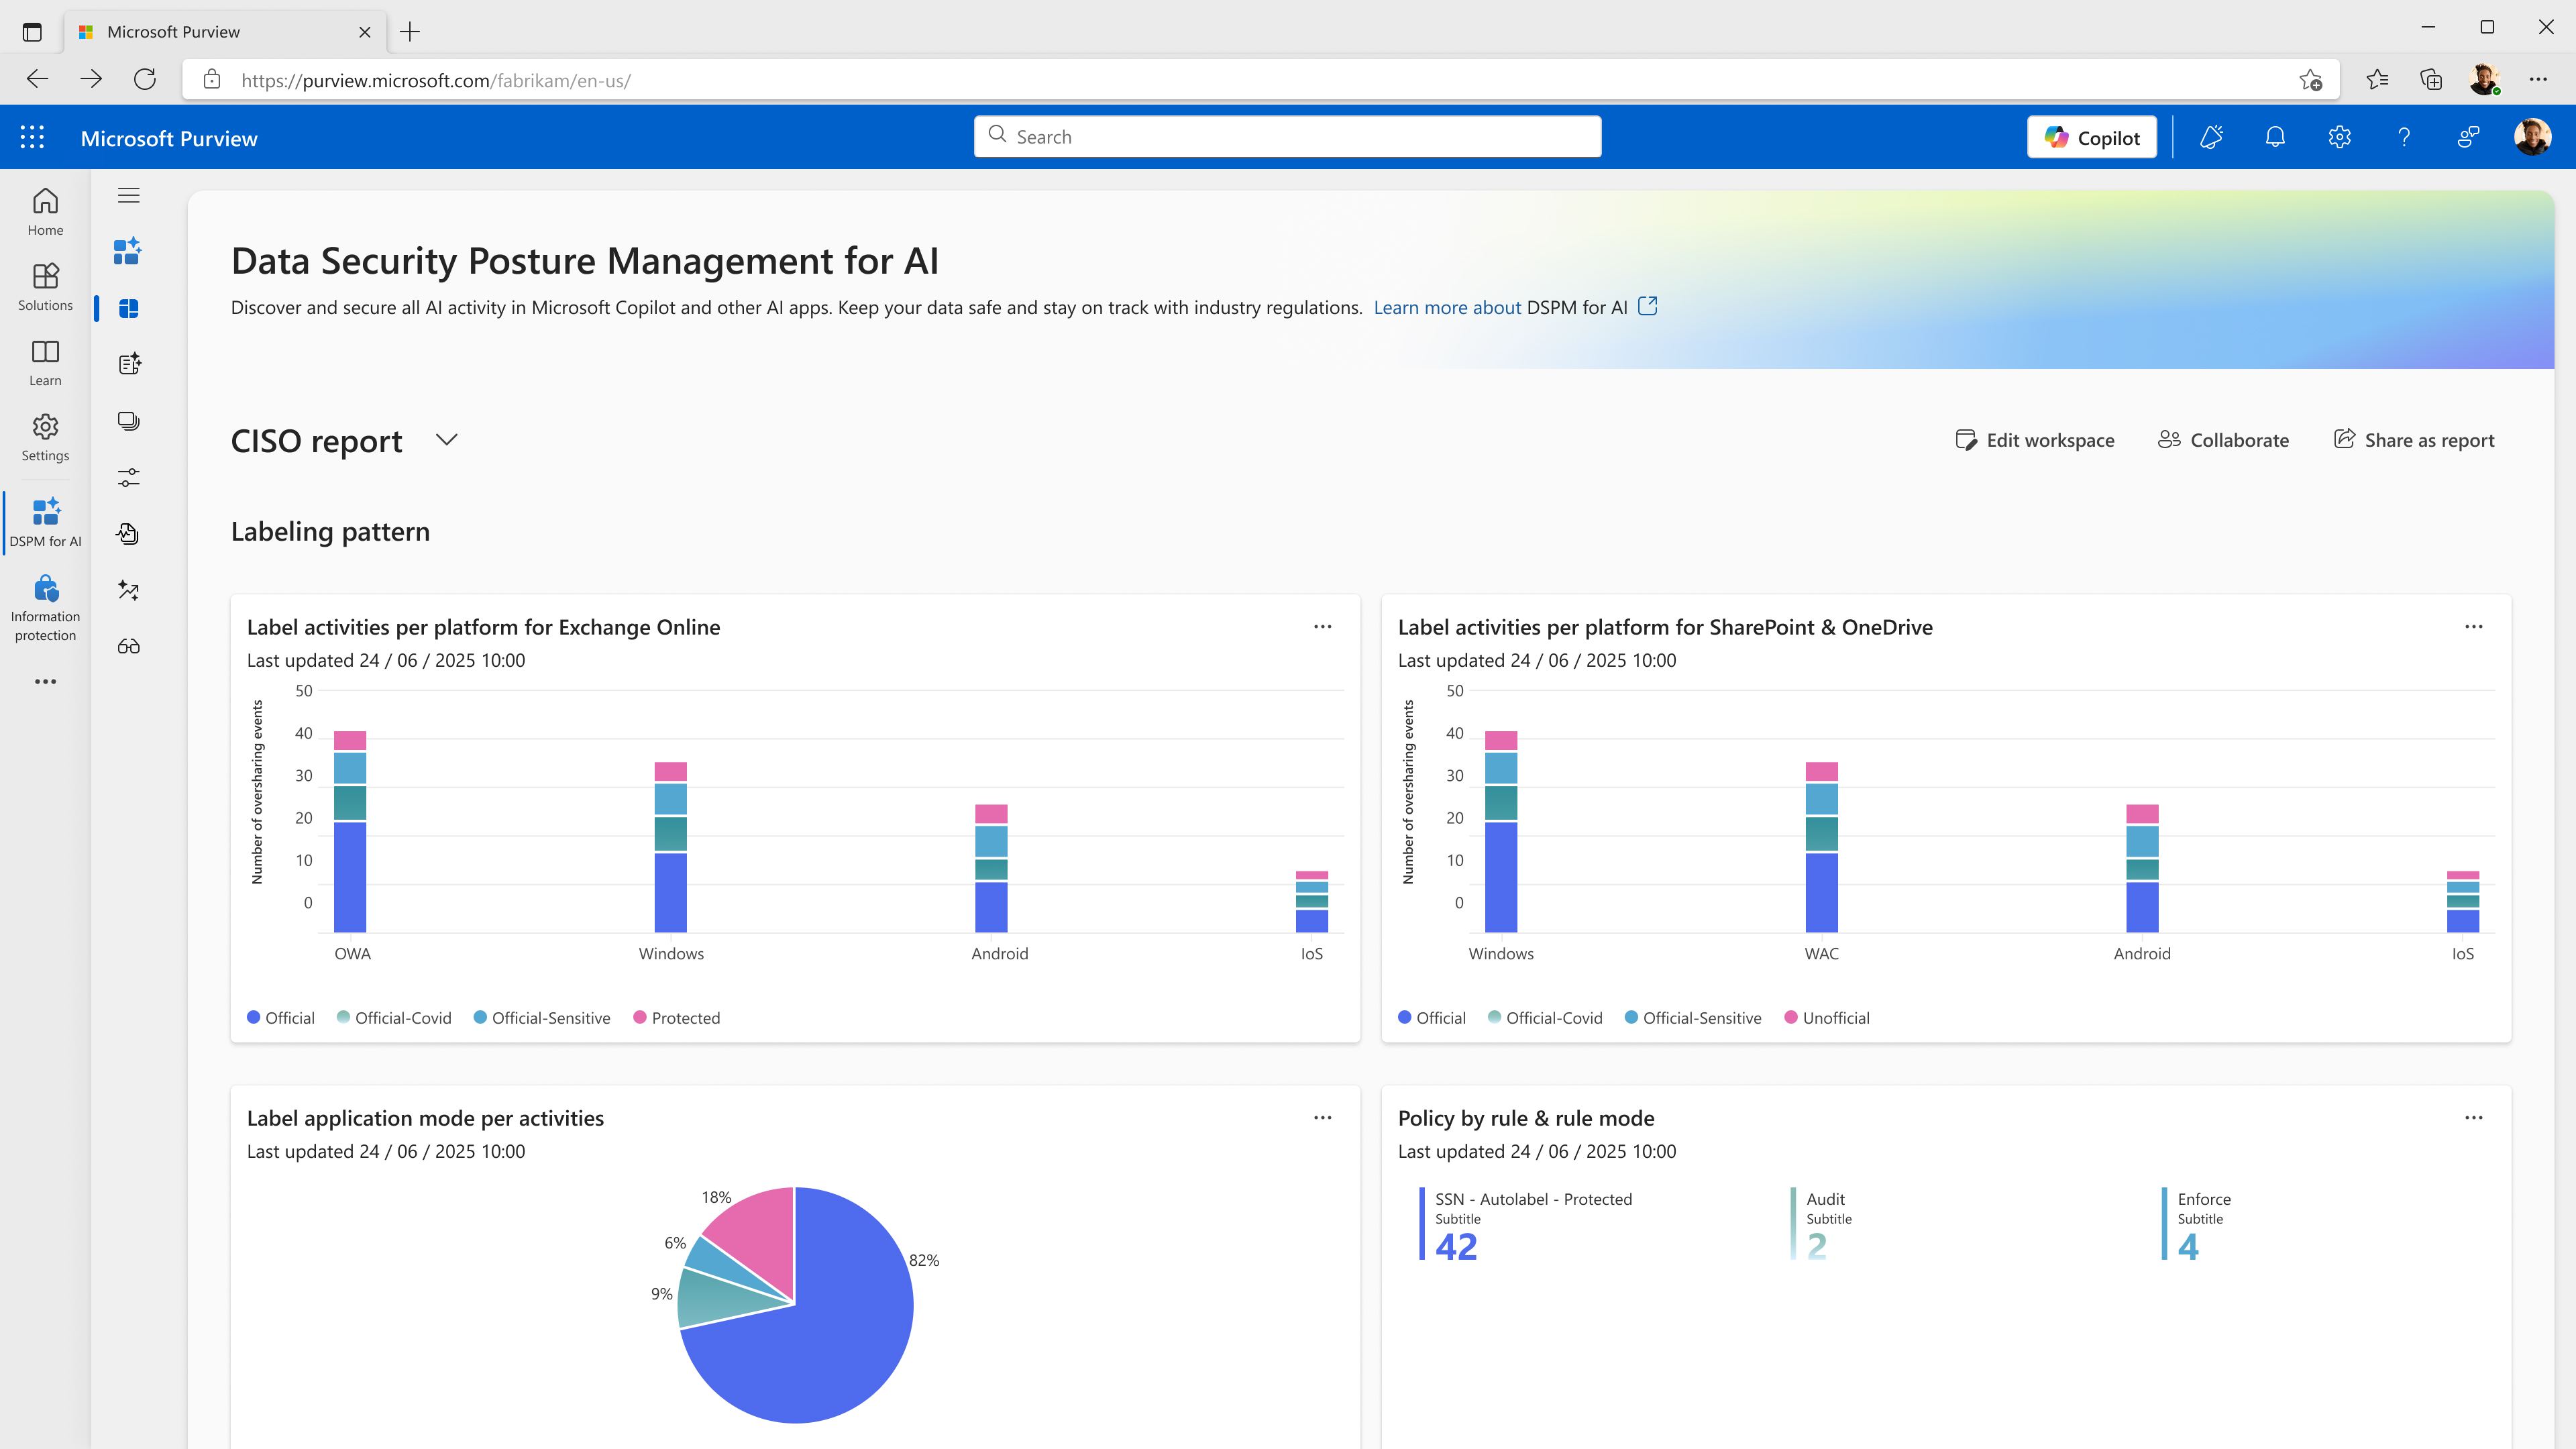Click the Enforce value 4
The image size is (2576, 1449).
click(x=2188, y=1246)
